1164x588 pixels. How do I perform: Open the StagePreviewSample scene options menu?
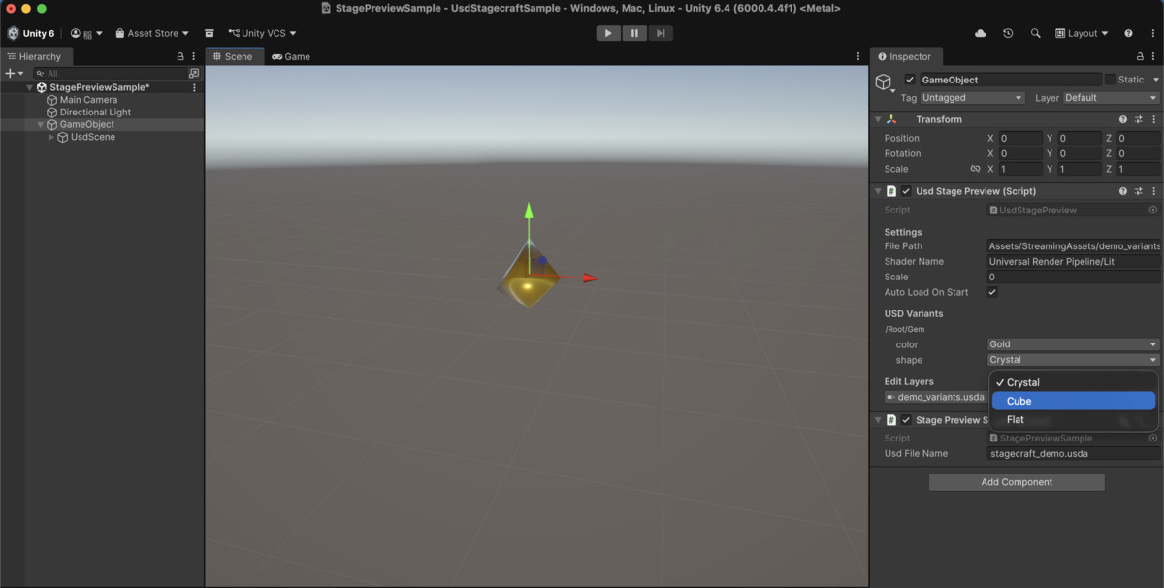pyautogui.click(x=194, y=87)
